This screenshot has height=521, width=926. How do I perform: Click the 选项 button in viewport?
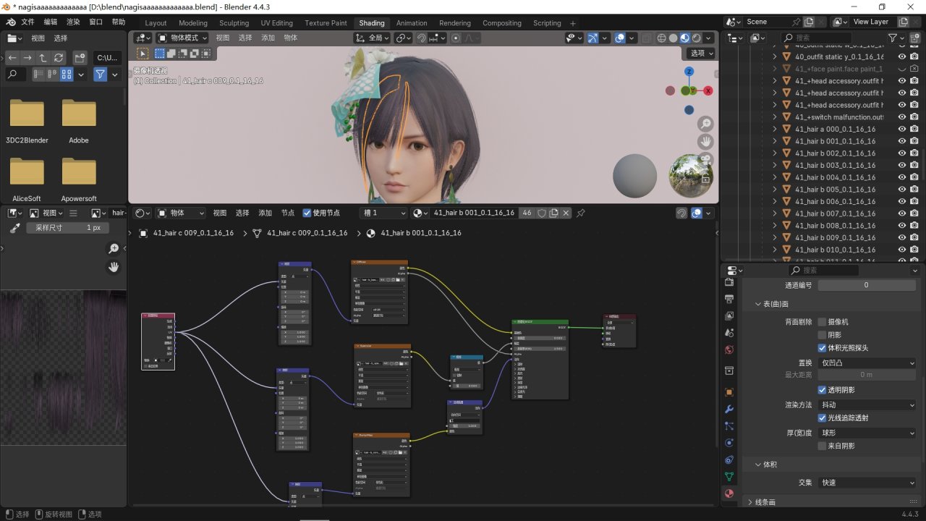tap(701, 53)
